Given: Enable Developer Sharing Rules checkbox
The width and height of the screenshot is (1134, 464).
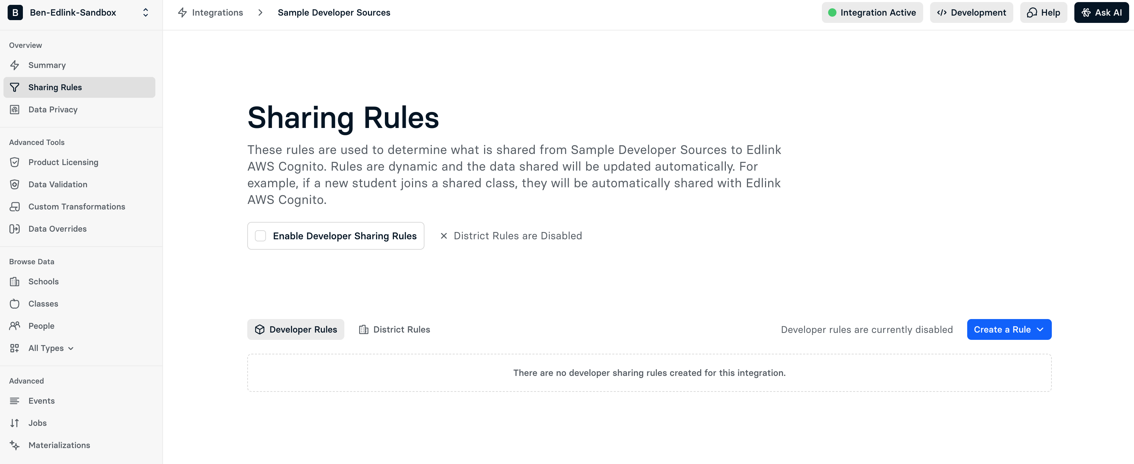Looking at the screenshot, I should [260, 236].
